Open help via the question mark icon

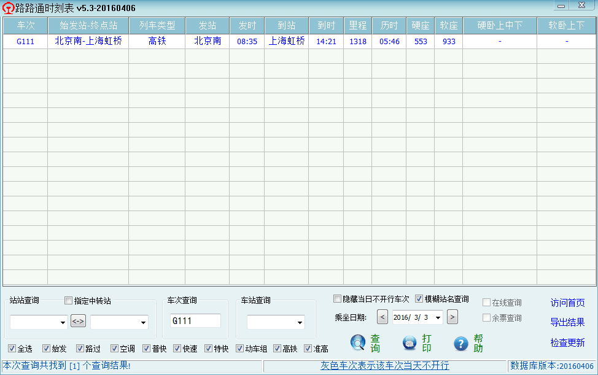pos(461,343)
